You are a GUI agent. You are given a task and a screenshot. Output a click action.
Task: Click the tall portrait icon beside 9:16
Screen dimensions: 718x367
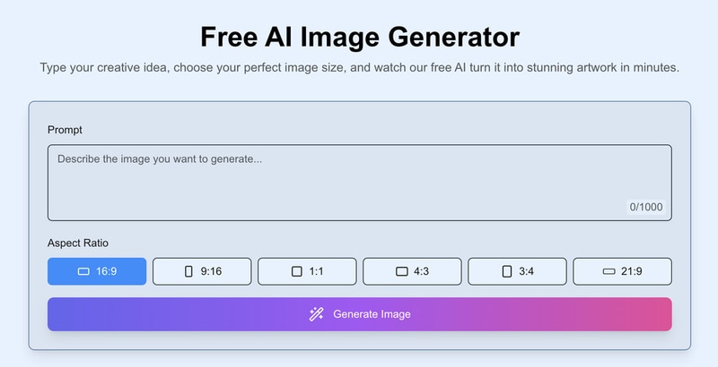[x=188, y=271]
